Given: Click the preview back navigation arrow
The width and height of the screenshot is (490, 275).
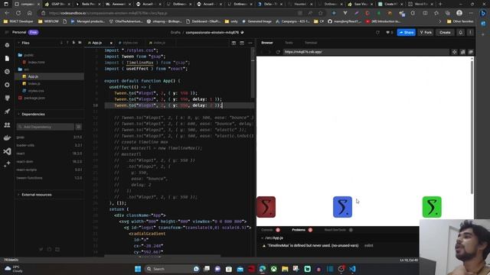Looking at the screenshot, I should point(262,52).
